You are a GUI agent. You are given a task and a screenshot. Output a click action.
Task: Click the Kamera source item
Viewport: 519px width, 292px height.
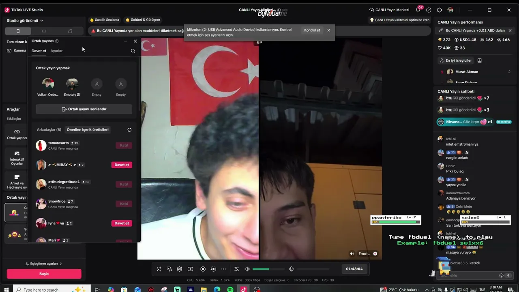coord(17,51)
